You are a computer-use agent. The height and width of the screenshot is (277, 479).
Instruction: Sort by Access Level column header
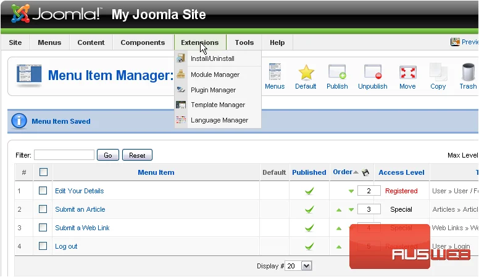[x=401, y=172]
